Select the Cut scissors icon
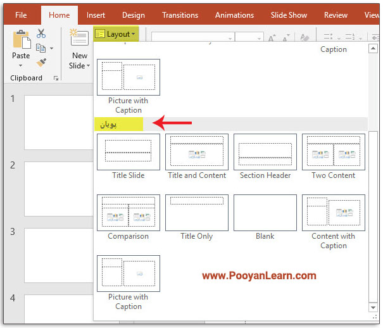Screen dimensions: 383x328 click(41, 34)
